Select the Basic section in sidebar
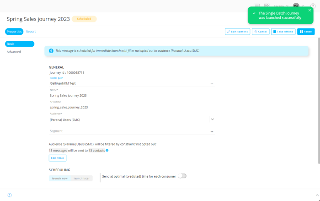 click(20, 44)
